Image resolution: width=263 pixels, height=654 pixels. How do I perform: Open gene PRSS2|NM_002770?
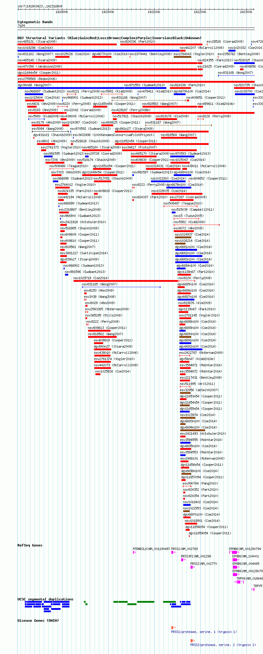[204, 564]
